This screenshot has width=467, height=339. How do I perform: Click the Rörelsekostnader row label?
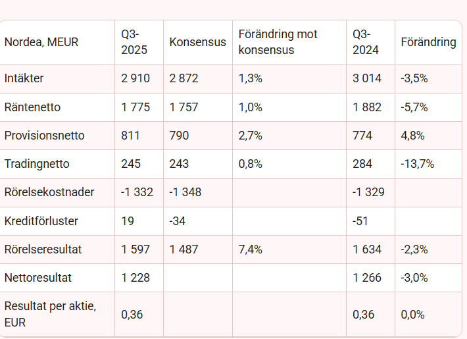click(49, 192)
